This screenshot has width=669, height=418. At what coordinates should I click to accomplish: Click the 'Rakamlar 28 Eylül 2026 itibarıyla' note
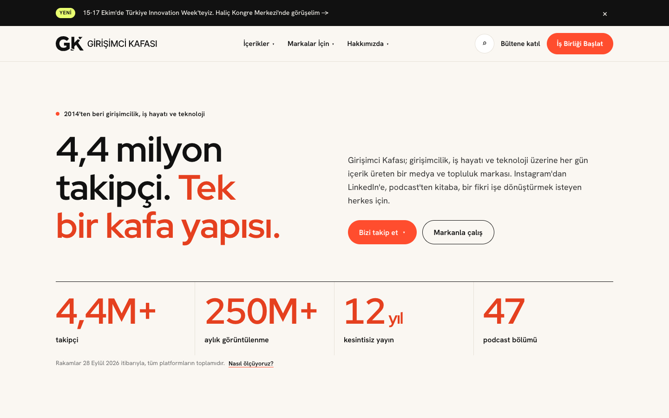(140, 363)
